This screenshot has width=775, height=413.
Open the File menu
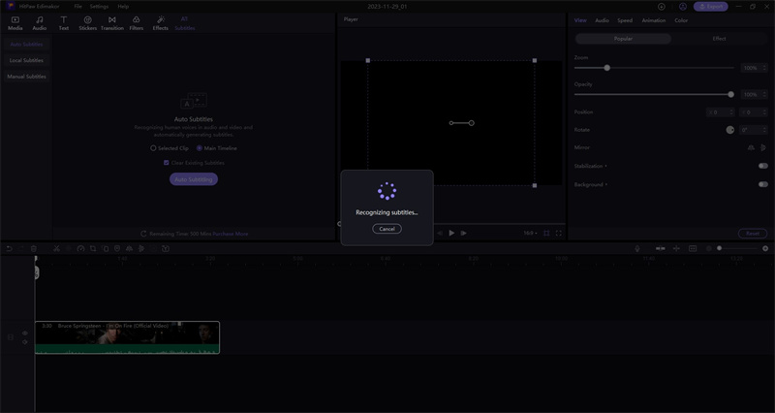(78, 7)
